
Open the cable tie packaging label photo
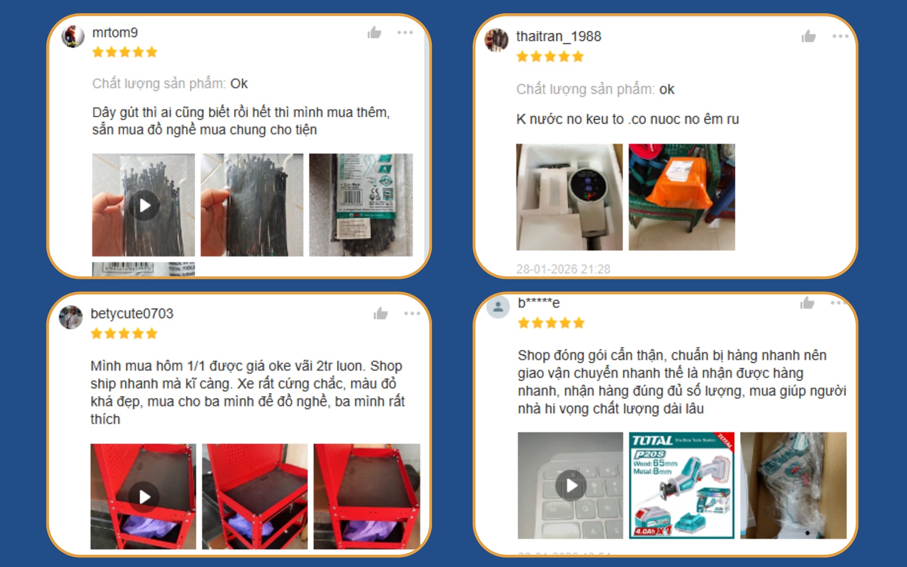pyautogui.click(x=361, y=205)
